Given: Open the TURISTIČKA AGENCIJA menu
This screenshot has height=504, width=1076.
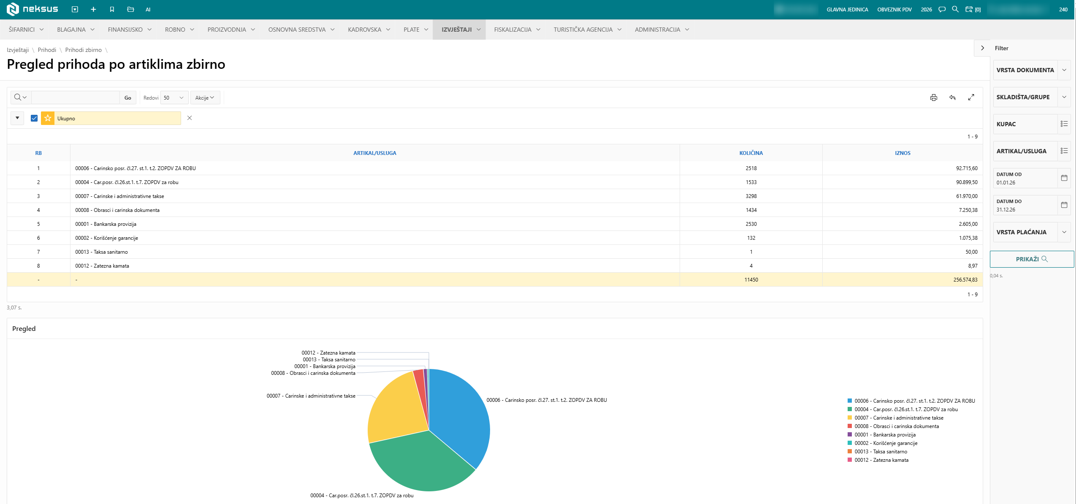Looking at the screenshot, I should [x=588, y=30].
